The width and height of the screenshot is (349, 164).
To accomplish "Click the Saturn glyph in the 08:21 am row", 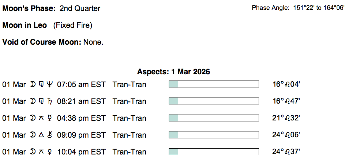I will coord(50,101).
